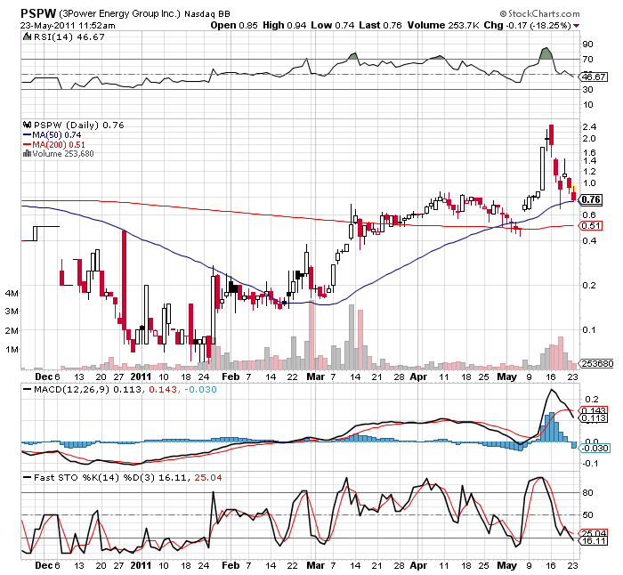Click the Nasdaq BB exchange label
The image size is (623, 575).
(x=207, y=14)
